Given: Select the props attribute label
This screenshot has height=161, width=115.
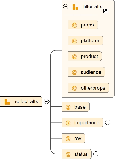Looking at the screenshot, I should point(87,25).
